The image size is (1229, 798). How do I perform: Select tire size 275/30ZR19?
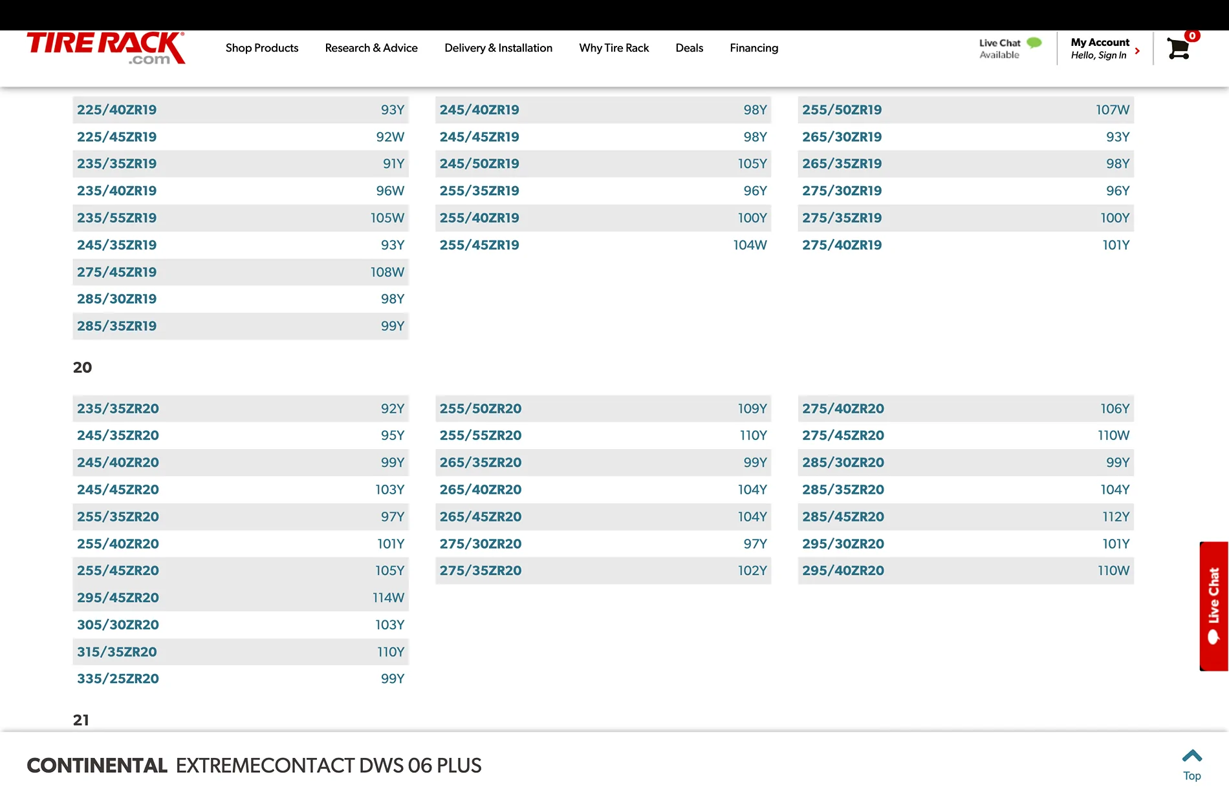coord(966,191)
